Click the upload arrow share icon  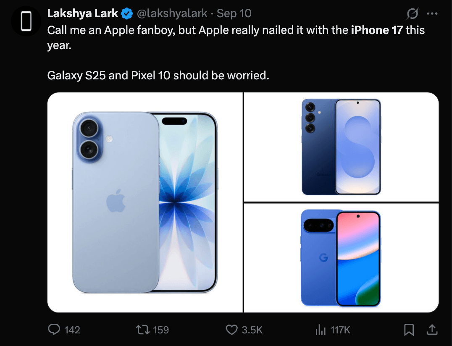(433, 330)
